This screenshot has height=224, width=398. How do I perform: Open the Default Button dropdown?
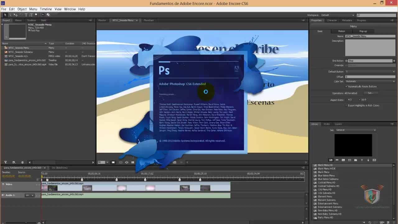pos(370,72)
